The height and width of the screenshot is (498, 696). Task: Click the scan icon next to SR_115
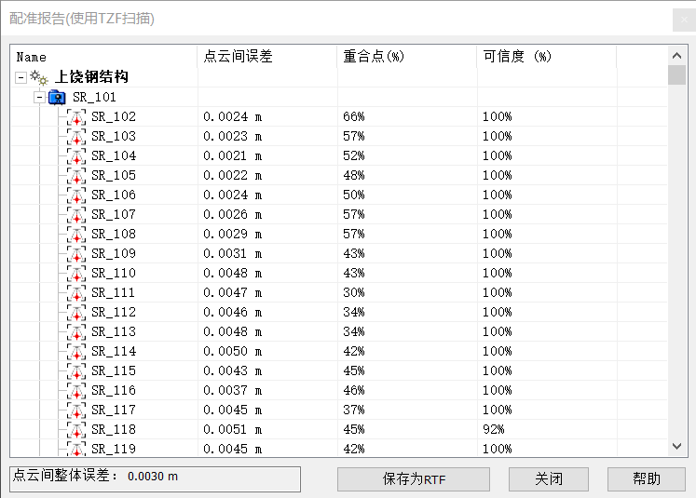click(x=76, y=370)
